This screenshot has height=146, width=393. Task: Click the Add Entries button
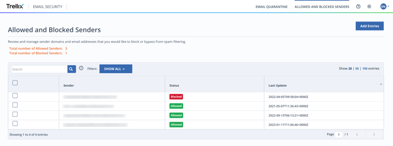pos(370,26)
